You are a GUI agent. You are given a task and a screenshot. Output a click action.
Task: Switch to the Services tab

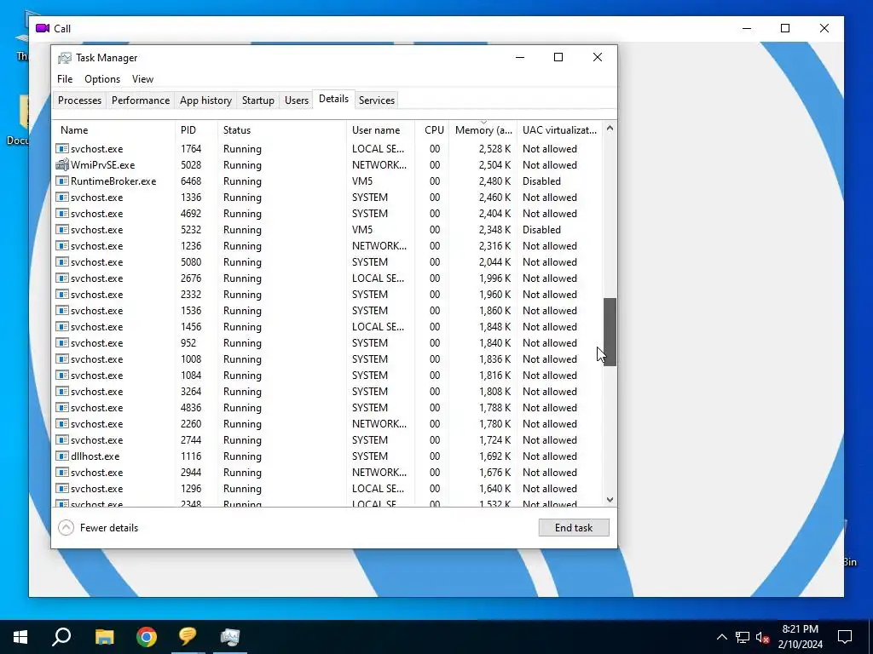pyautogui.click(x=376, y=100)
